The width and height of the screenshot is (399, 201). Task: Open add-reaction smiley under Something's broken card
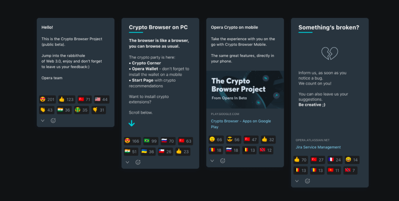pos(307,181)
